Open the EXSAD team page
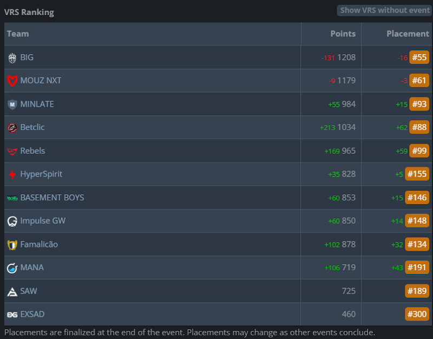433x339 pixels. (32, 314)
